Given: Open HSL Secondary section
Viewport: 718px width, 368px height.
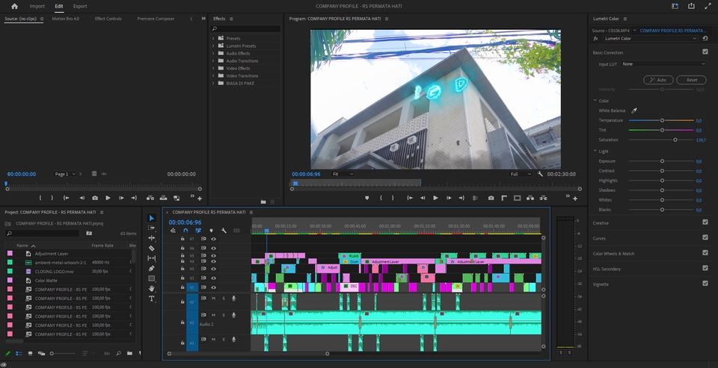Looking at the screenshot, I should 607,269.
